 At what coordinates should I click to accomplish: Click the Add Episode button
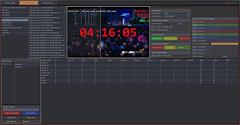click(x=11, y=121)
